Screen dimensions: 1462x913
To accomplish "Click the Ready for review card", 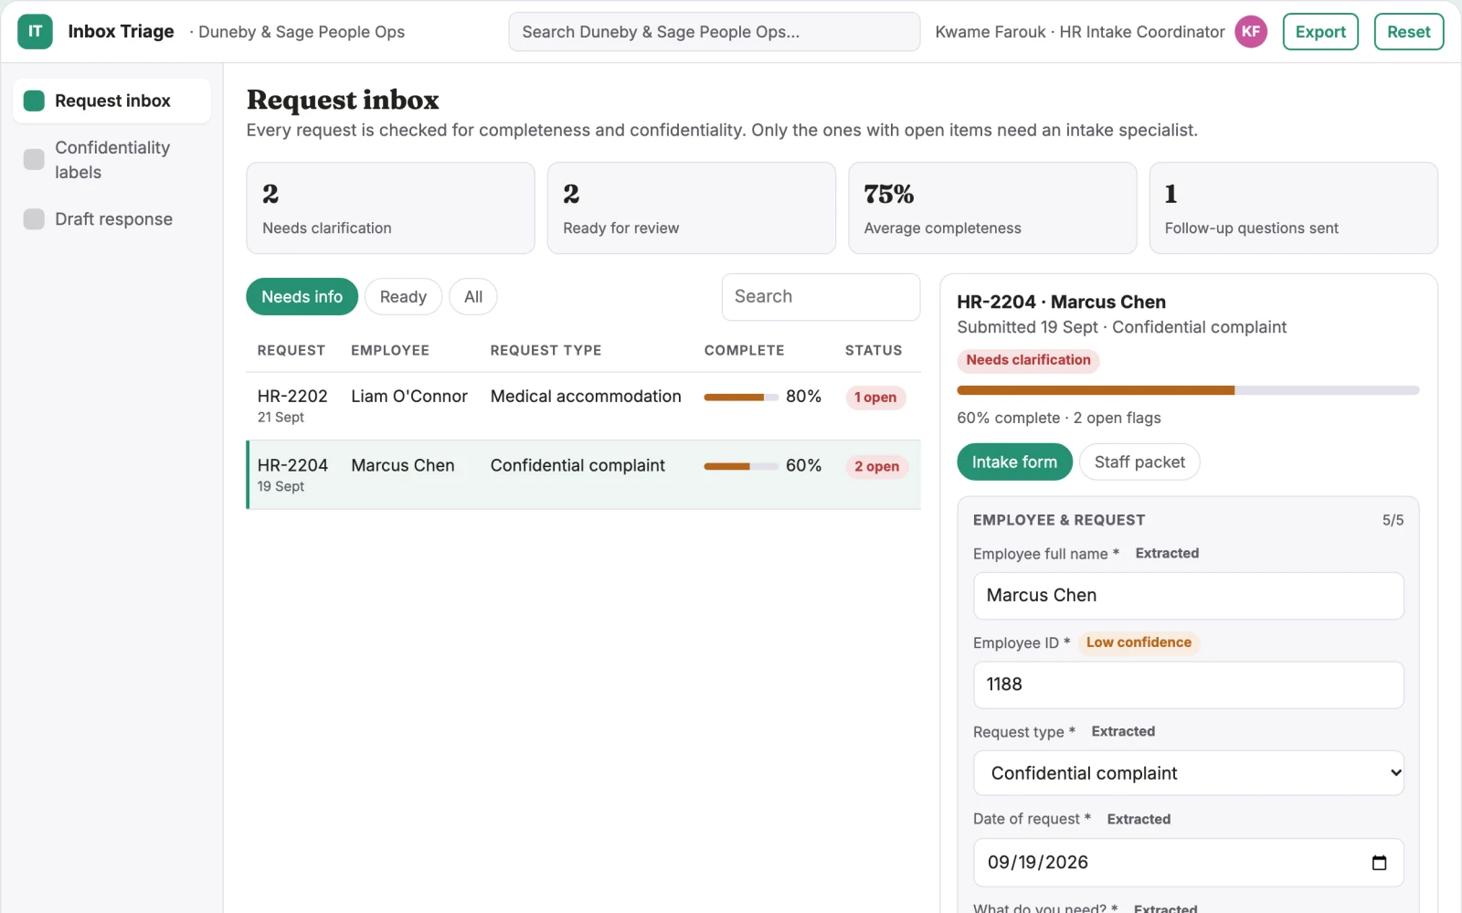I will click(x=692, y=208).
